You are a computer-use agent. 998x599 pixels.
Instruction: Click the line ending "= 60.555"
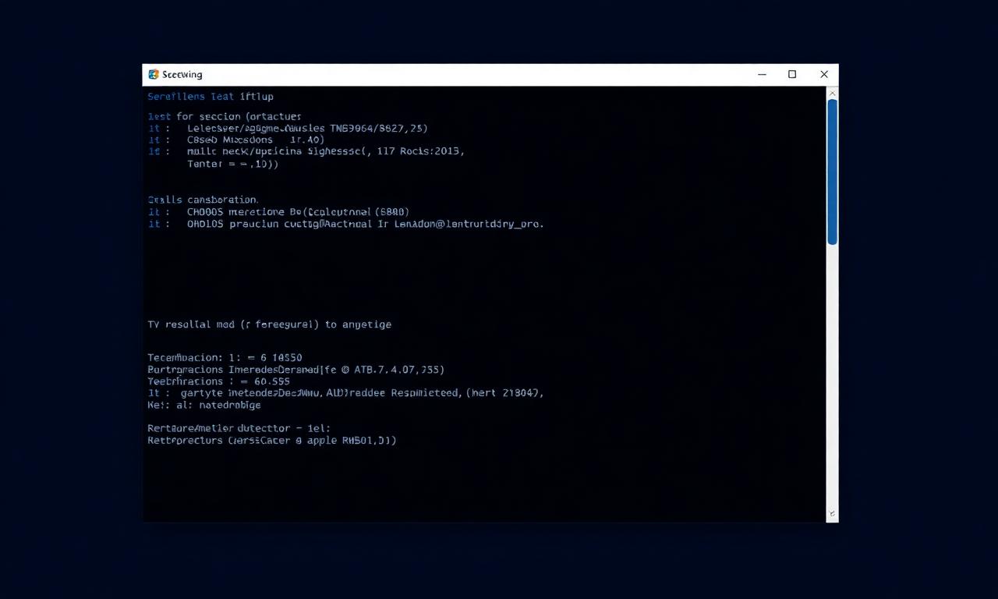(219, 381)
